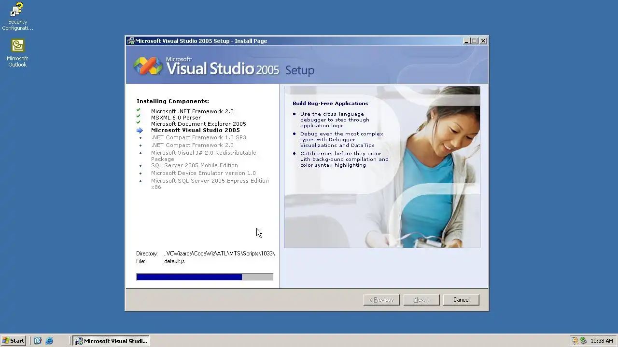
Task: Click green checkmark beside MSXML 6.0 Parser
Action: 139,116
